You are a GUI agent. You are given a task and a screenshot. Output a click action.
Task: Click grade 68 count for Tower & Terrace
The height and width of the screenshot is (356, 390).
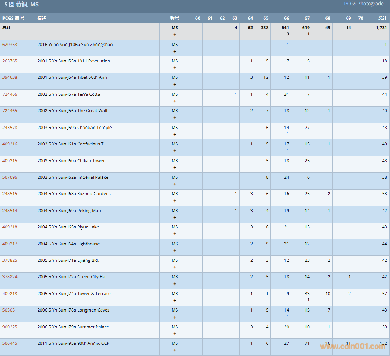(x=328, y=294)
